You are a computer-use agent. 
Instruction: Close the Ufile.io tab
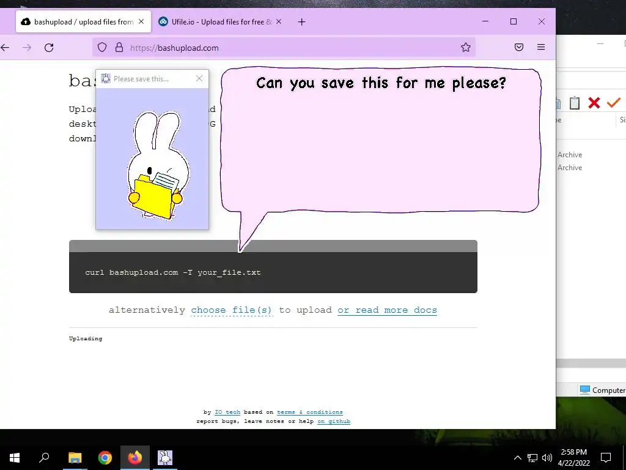(x=279, y=21)
